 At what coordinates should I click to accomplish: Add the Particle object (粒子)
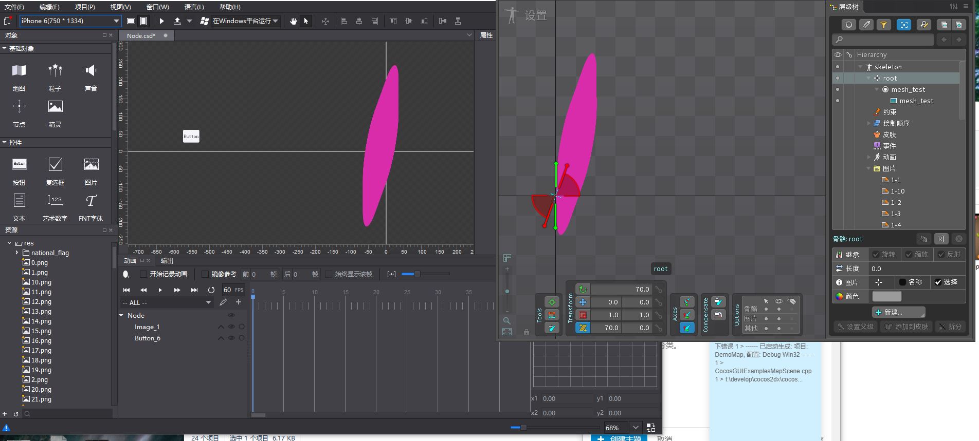pos(55,77)
